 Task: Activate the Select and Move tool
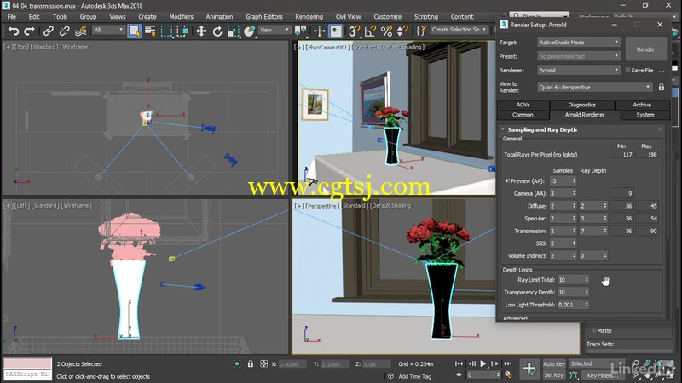point(201,31)
